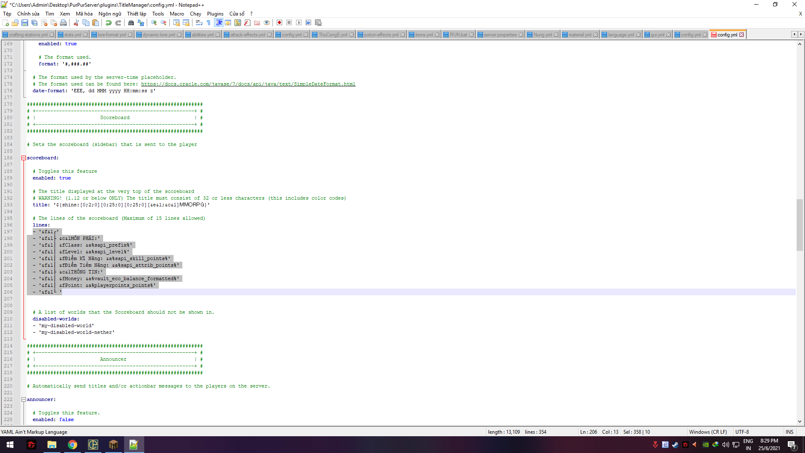
Task: Click the Save file toolbar icon
Action: [x=25, y=23]
